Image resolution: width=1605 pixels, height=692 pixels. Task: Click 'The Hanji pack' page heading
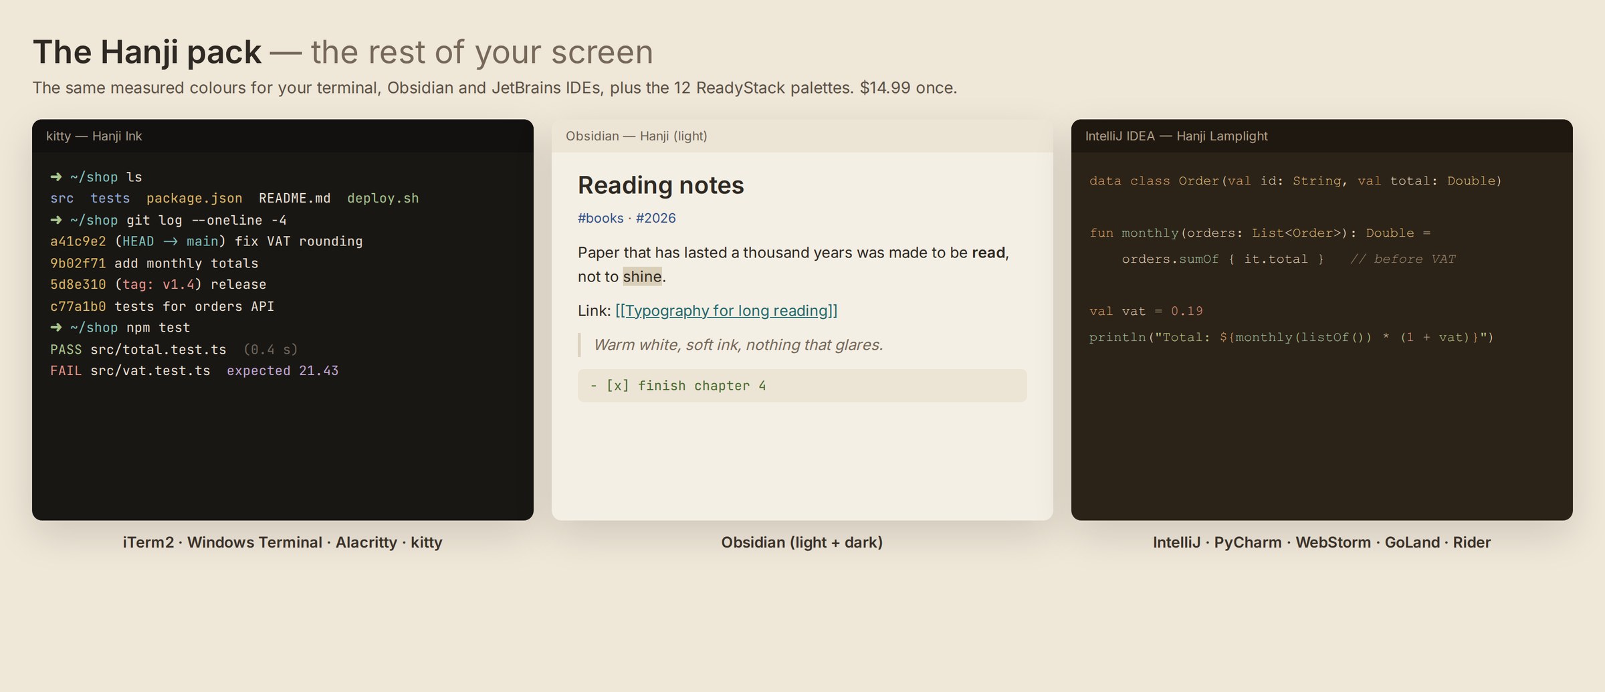coord(147,52)
